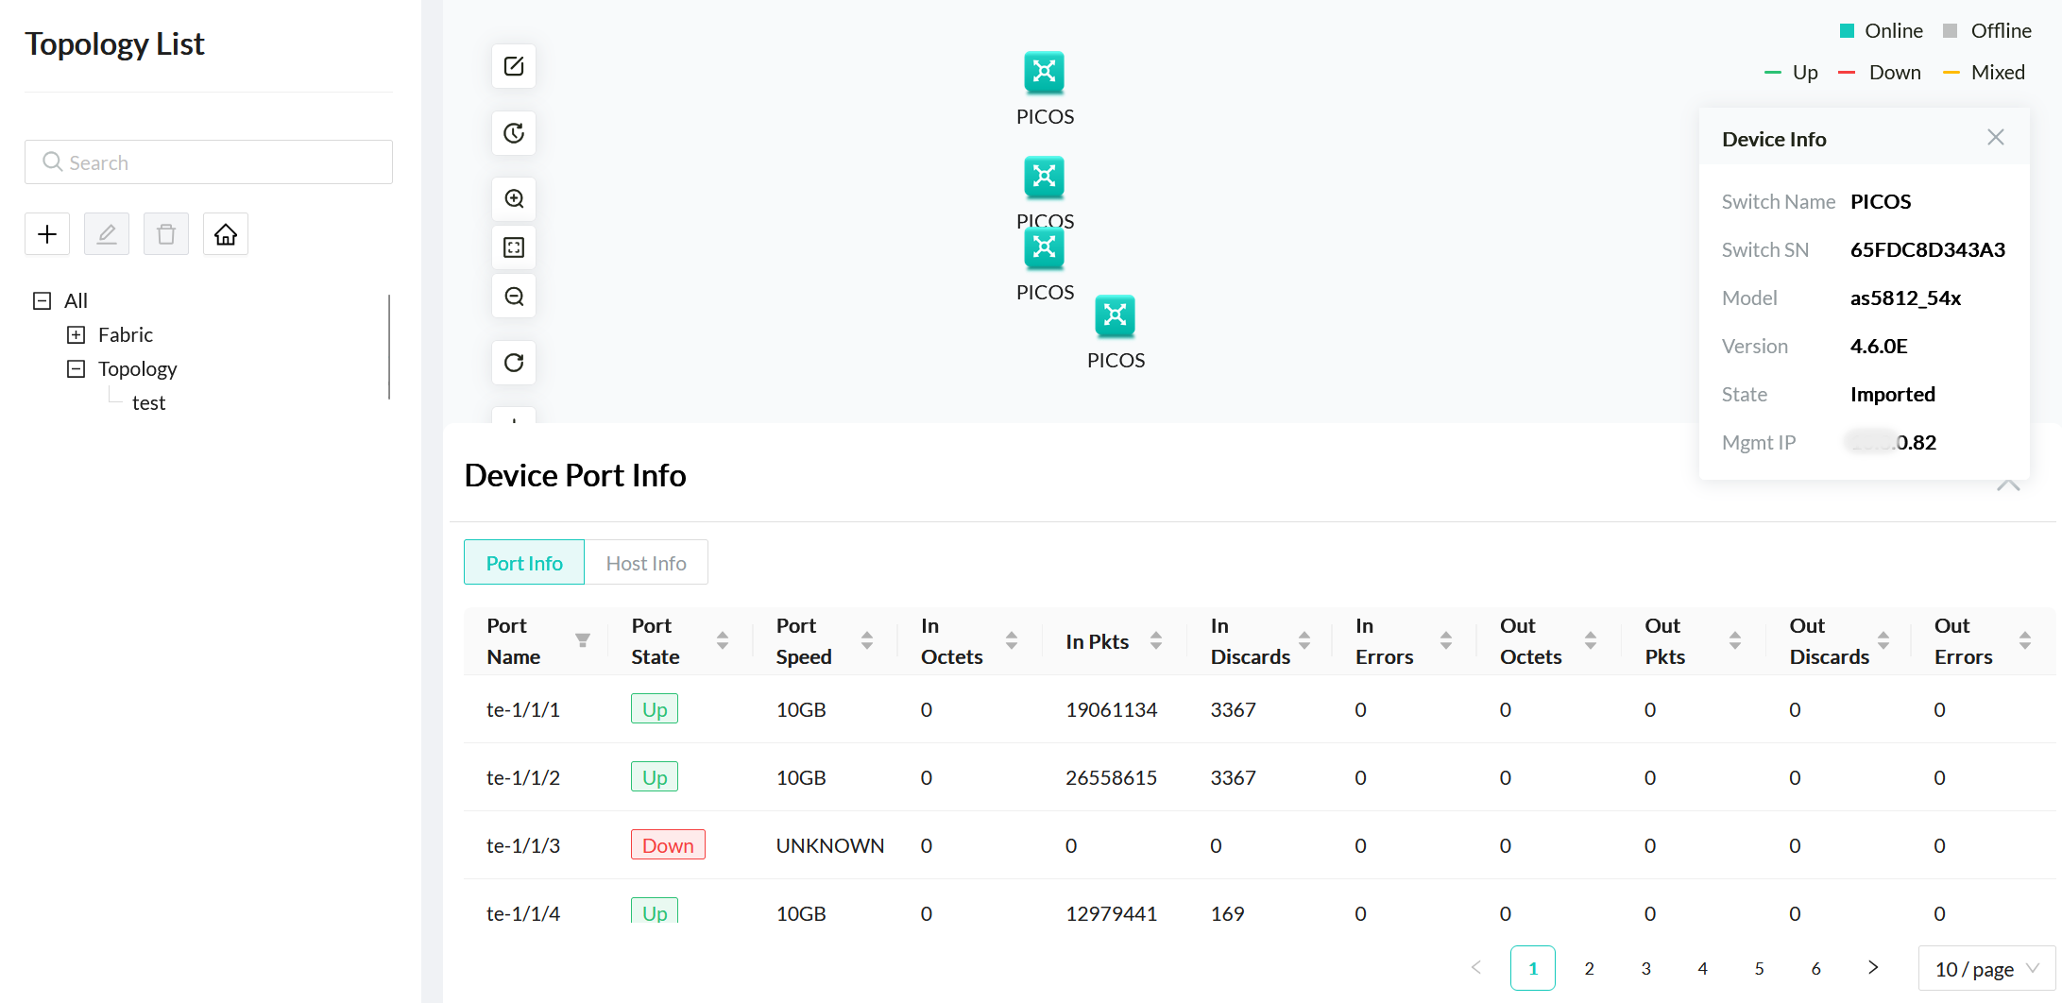
Task: Open the history clock icon on canvas
Action: point(514,133)
